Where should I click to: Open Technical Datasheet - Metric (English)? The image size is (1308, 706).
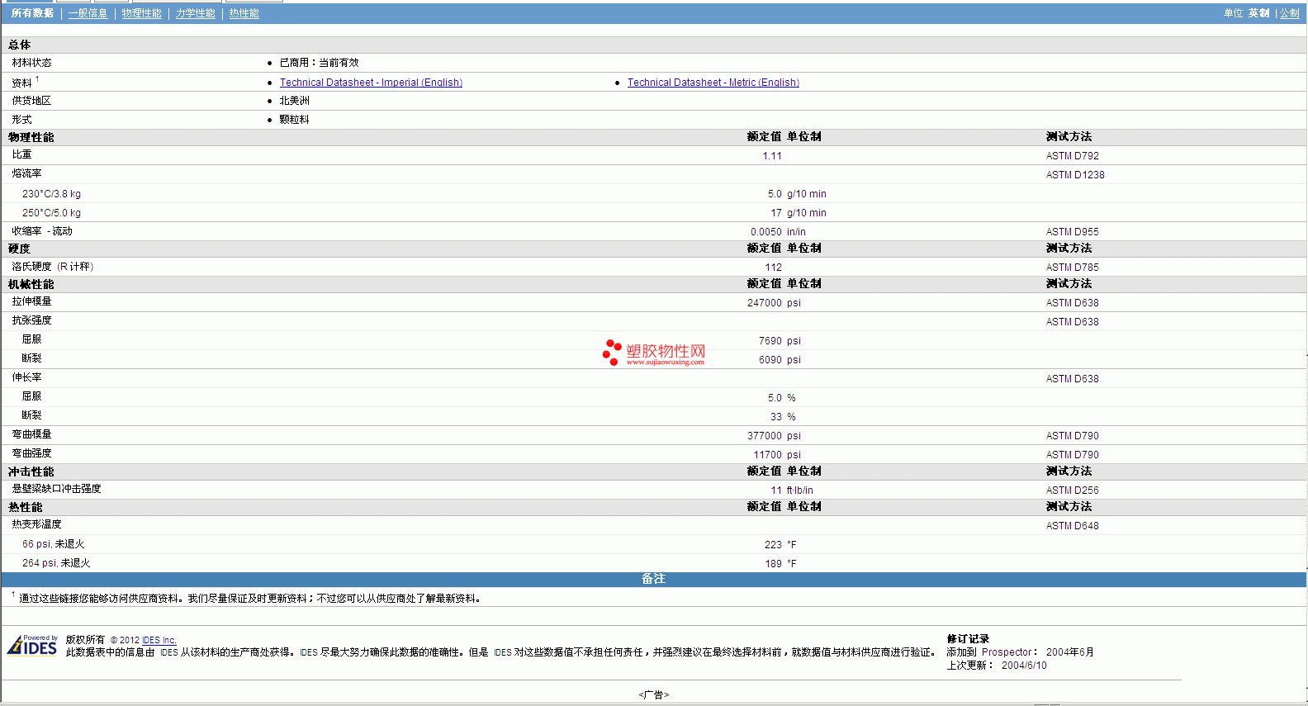click(x=713, y=83)
